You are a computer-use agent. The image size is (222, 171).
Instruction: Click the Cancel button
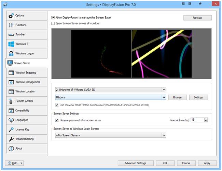tap(186, 163)
